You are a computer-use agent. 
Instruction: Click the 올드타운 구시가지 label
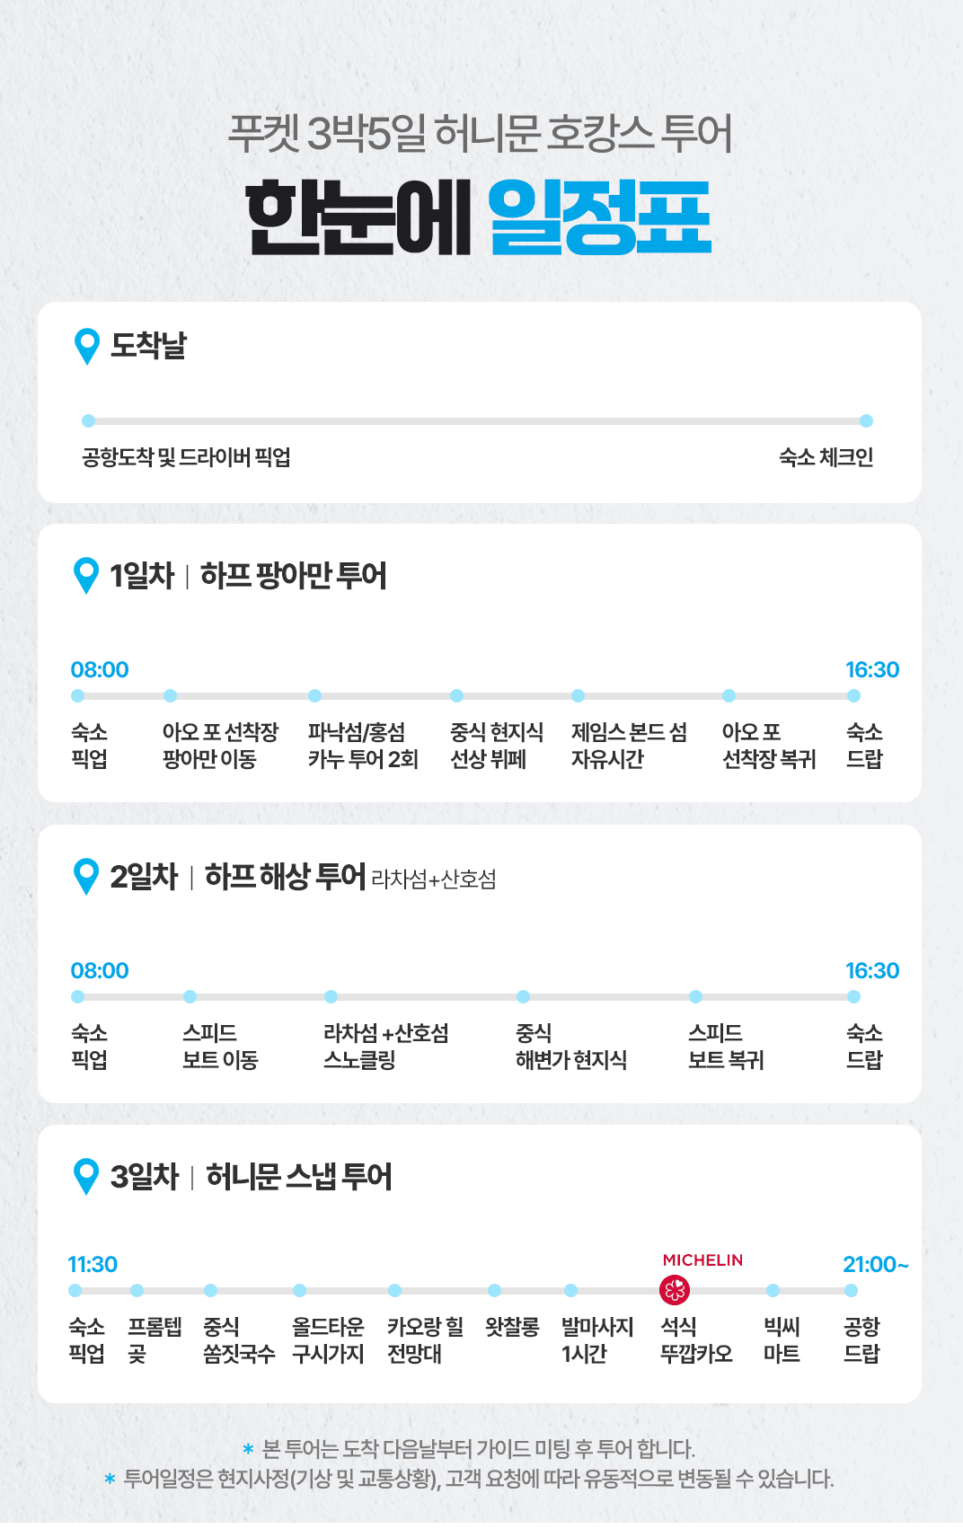(328, 1340)
